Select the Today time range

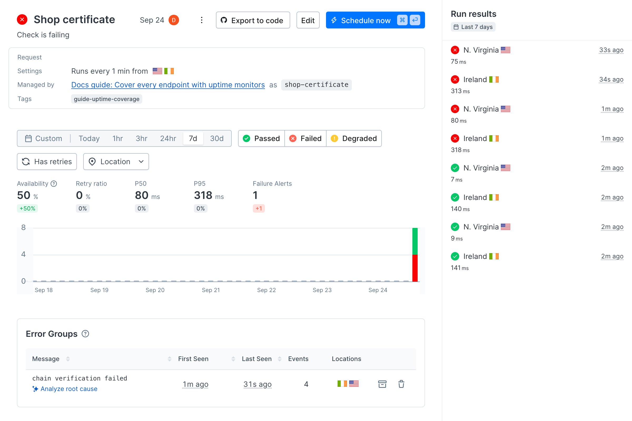tap(89, 139)
